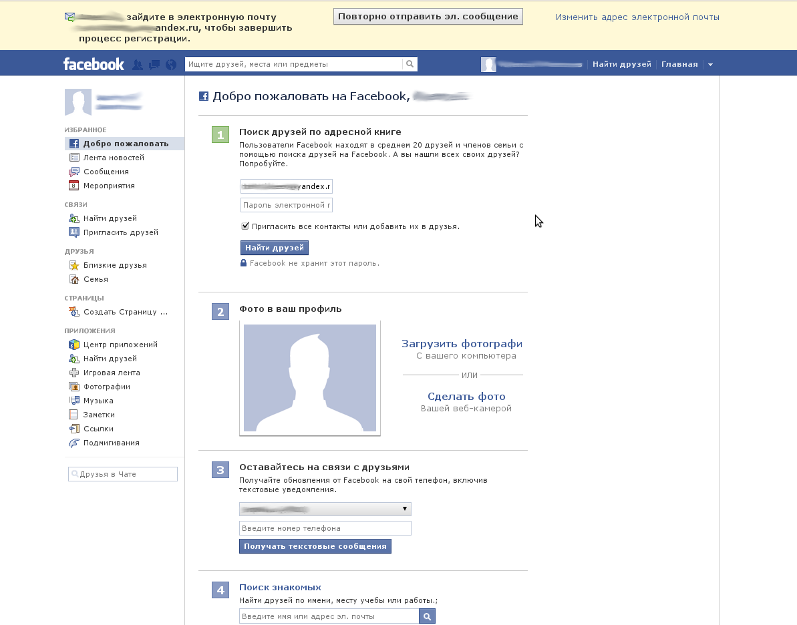
Task: Focus the 'Друзья в Чате' search box
Action: point(123,474)
